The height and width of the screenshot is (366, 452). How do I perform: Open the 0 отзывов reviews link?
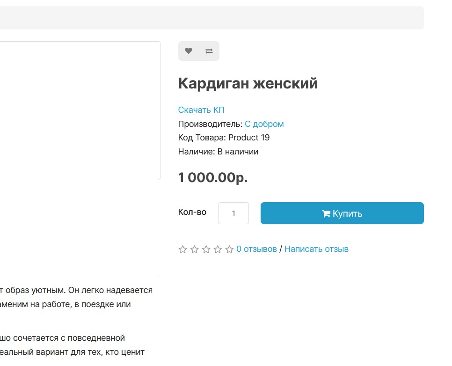(256, 249)
